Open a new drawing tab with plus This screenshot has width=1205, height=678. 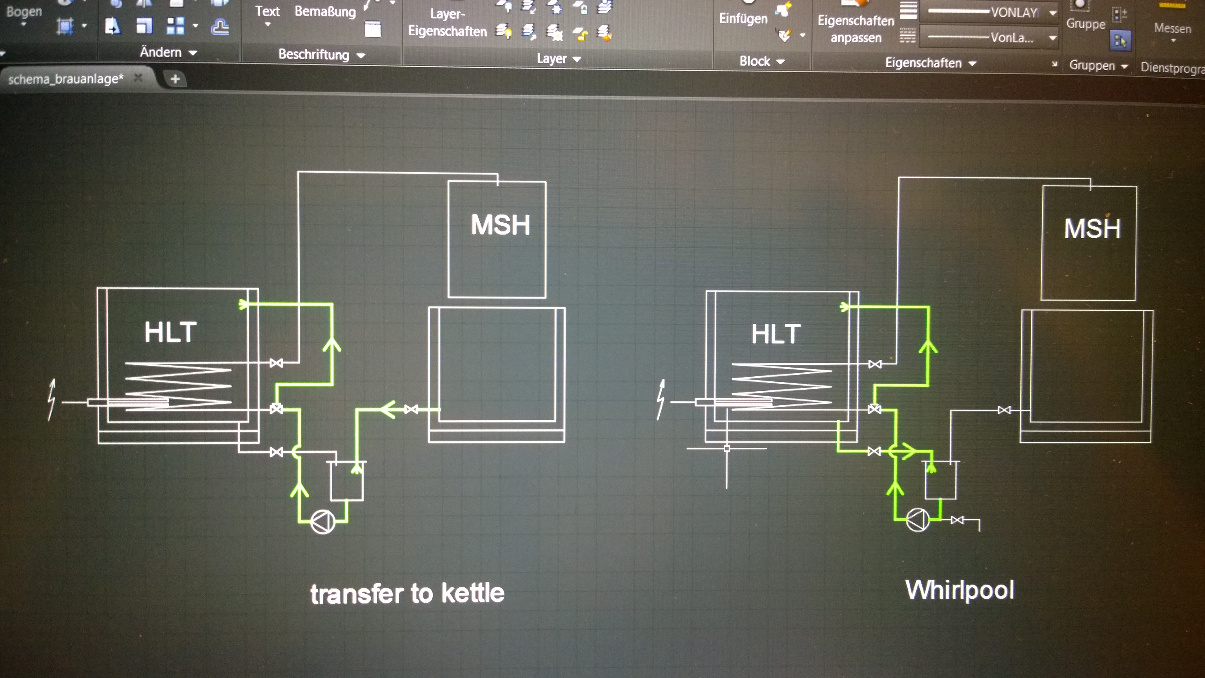tap(175, 79)
